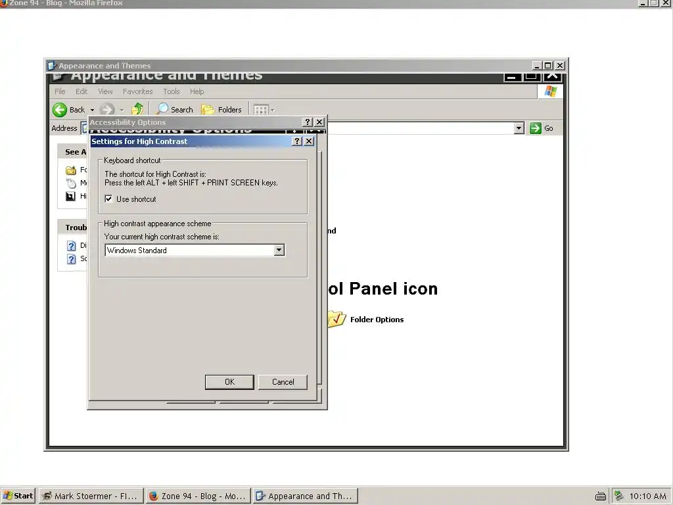Open the View menu

click(105, 91)
